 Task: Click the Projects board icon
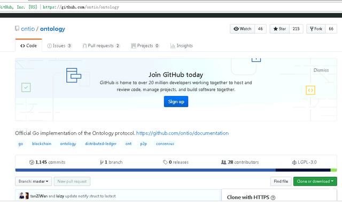pyautogui.click(x=134, y=46)
